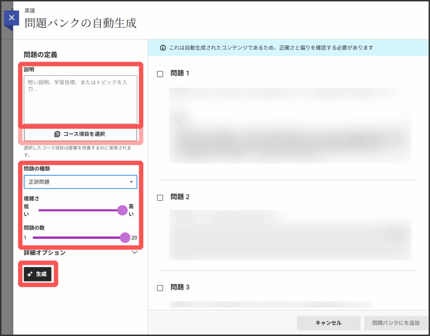Click the blurred content of 問題 1
The image size is (430, 336).
coord(290,125)
